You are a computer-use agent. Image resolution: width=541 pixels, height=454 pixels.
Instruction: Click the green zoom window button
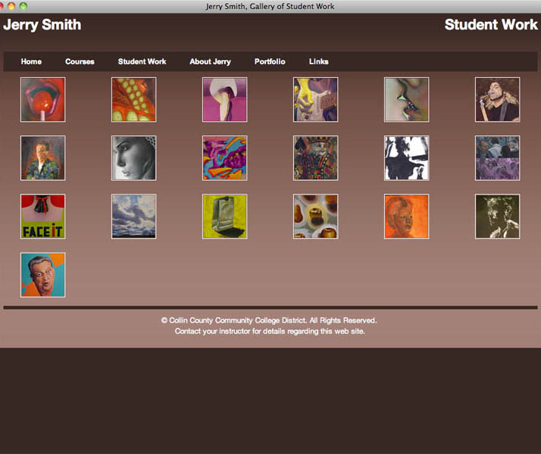(x=23, y=6)
